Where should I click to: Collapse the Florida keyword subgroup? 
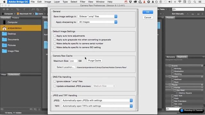170,88
